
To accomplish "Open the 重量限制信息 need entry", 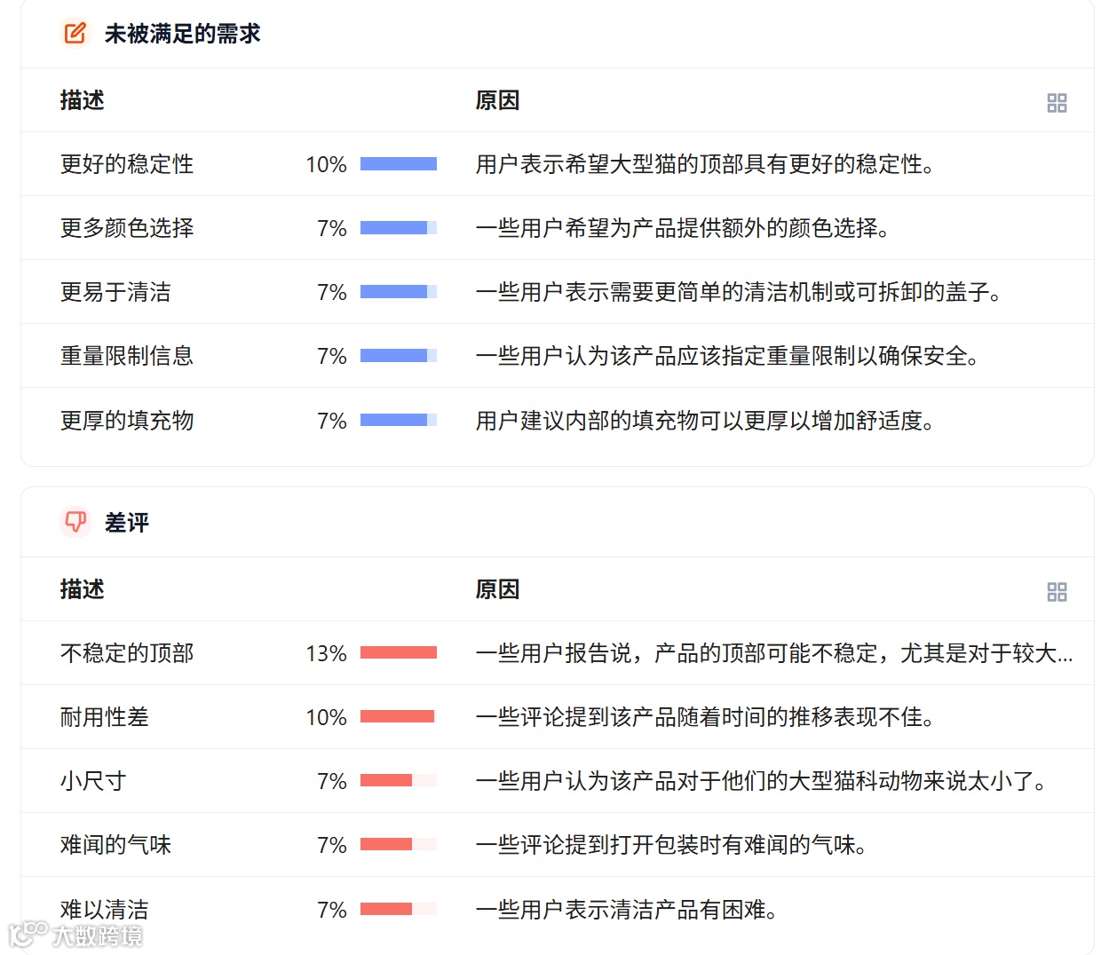I will point(126,356).
